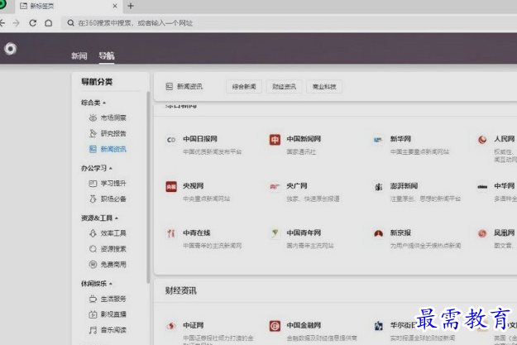Open 研究报告 in sidebar
517x345 pixels.
(108, 133)
